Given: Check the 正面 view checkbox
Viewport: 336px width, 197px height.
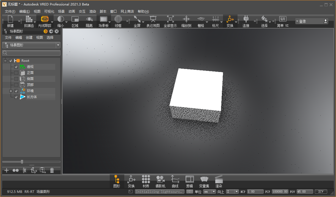Looking at the screenshot, I should (16, 73).
